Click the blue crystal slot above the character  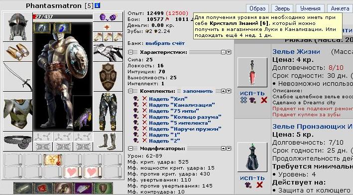click(62, 28)
